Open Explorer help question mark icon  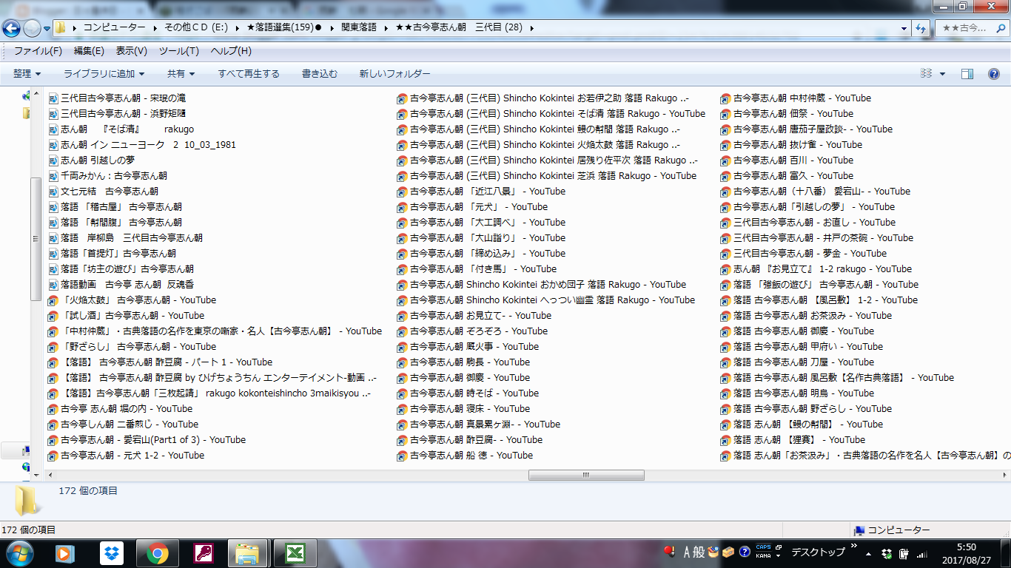click(994, 74)
